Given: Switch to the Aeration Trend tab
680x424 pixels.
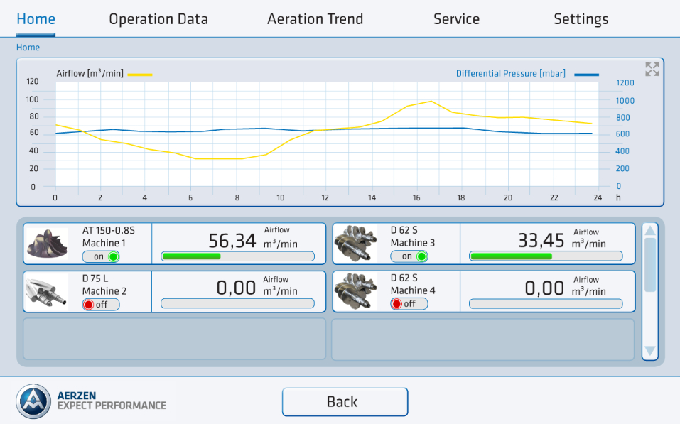Looking at the screenshot, I should pyautogui.click(x=315, y=19).
